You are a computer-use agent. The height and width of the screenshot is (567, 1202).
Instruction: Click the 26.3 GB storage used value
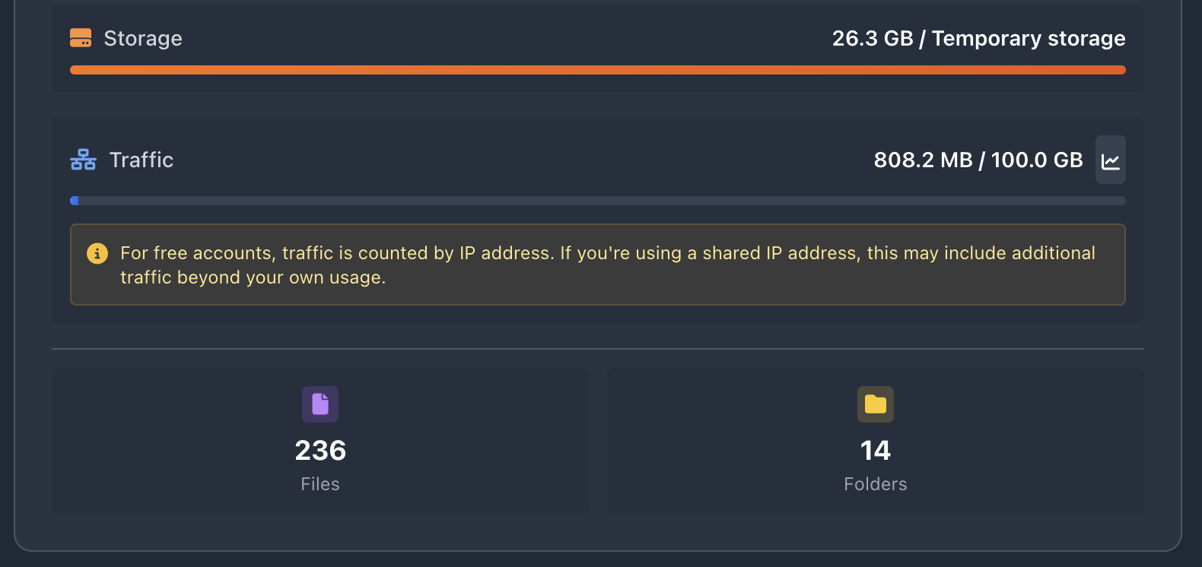pos(872,38)
